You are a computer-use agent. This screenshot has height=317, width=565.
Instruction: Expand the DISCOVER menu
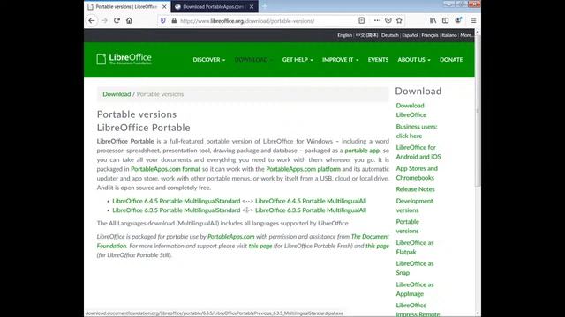click(x=209, y=60)
